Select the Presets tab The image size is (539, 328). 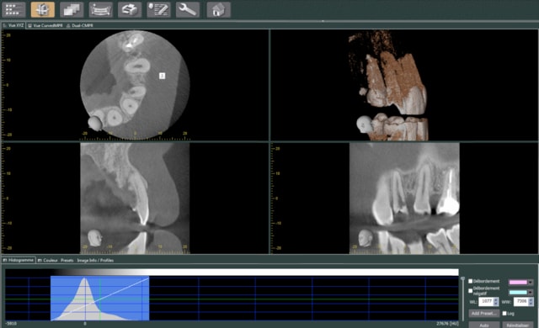point(67,261)
